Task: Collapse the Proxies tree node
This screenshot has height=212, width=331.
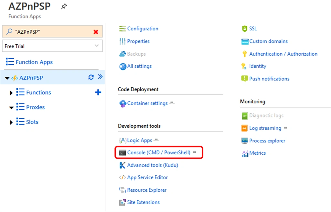Action: [11, 108]
